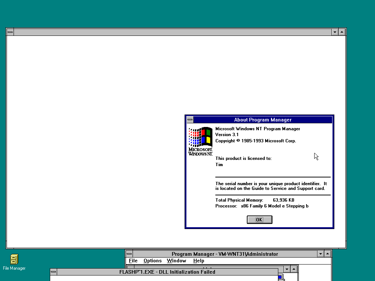Open the Window menu in Program Manager
This screenshot has height=281, width=375.
pyautogui.click(x=177, y=261)
